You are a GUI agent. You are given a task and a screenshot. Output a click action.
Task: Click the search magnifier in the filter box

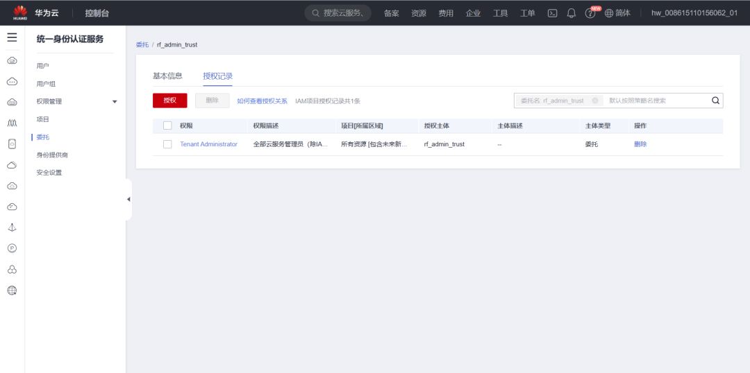click(x=715, y=101)
